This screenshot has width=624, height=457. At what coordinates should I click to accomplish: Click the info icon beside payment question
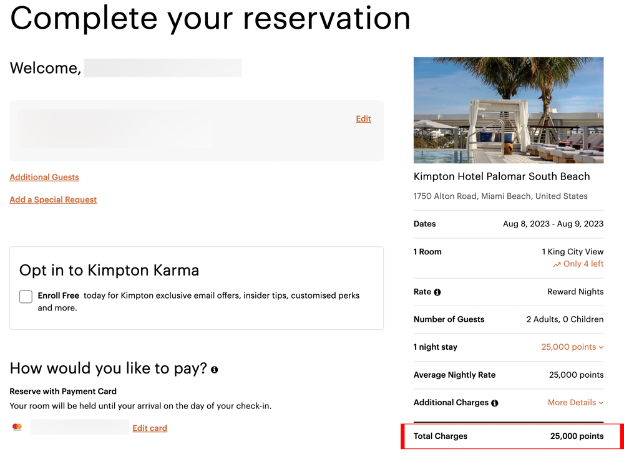215,370
